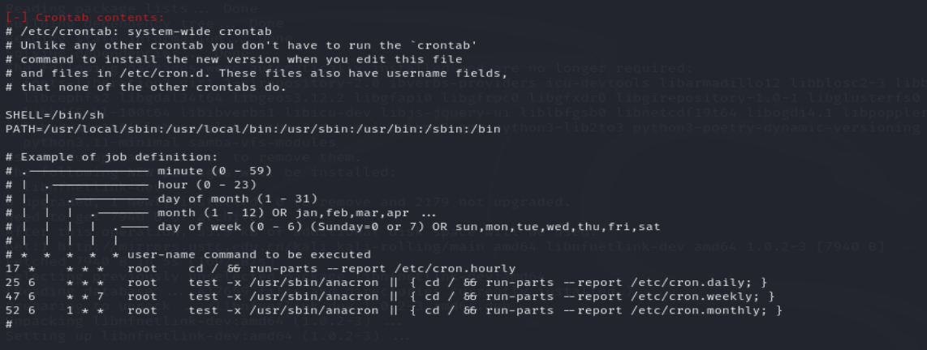The image size is (927, 350).
Task: Click the 'minute (0 - 59)' field label
Action: [214, 171]
